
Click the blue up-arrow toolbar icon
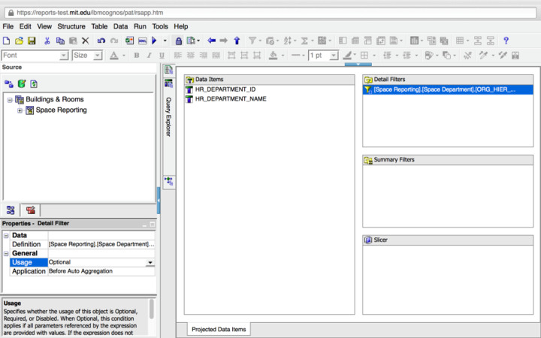pos(237,41)
